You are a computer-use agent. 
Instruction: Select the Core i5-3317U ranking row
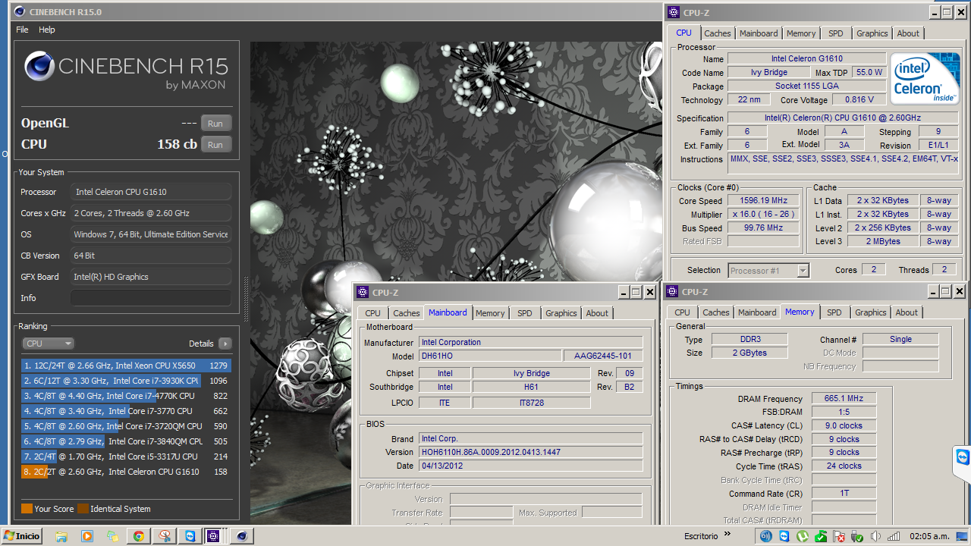pyautogui.click(x=126, y=457)
